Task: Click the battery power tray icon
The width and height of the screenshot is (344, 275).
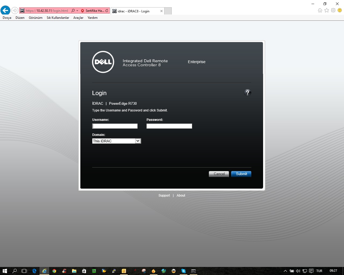Action: pos(292,271)
